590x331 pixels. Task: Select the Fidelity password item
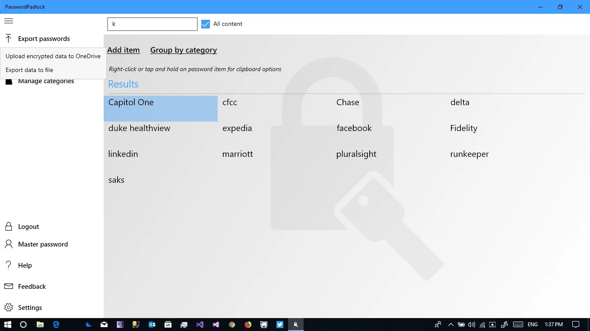tap(503, 134)
